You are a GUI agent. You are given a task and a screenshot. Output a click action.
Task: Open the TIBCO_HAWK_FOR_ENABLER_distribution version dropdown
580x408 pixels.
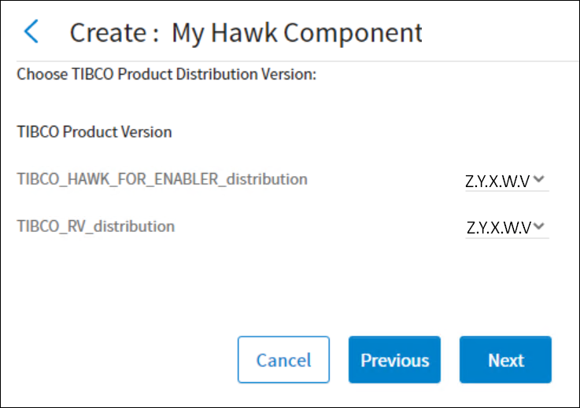tap(506, 180)
